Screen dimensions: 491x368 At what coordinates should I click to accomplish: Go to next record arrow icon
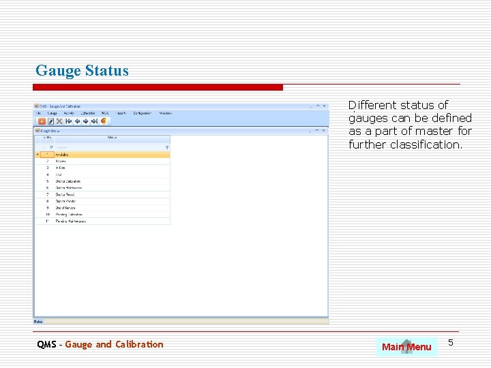point(85,121)
